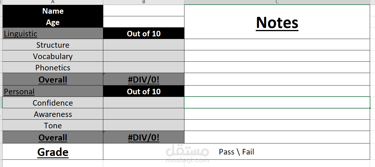Click the Confidence score cell
The height and width of the screenshot is (167, 375).
[x=144, y=103]
